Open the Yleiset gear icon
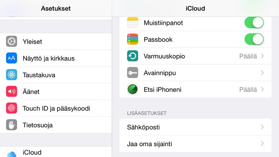The width and height of the screenshot is (279, 157). click(x=12, y=42)
